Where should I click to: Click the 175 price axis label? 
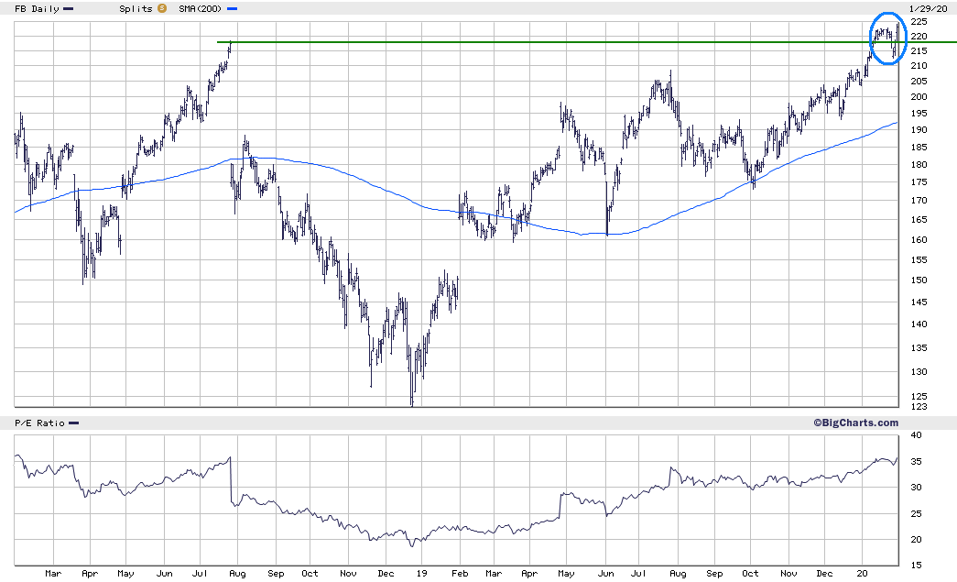[919, 182]
